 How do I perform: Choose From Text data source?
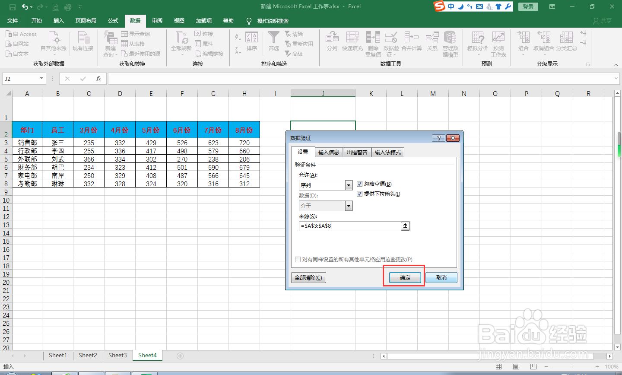(17, 54)
